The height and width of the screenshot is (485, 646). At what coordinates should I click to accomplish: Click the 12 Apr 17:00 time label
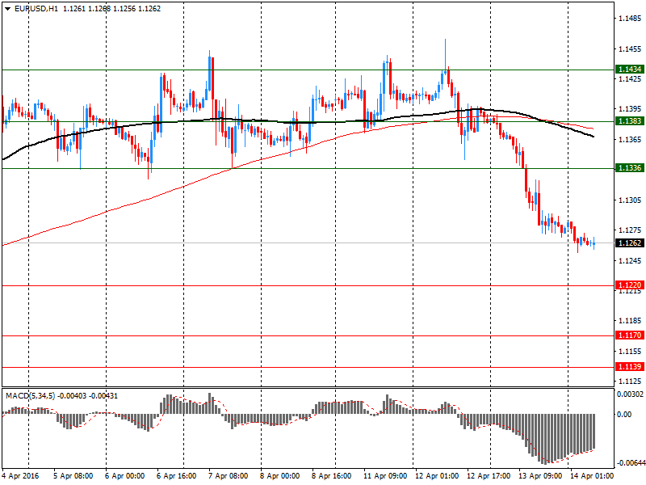(489, 476)
